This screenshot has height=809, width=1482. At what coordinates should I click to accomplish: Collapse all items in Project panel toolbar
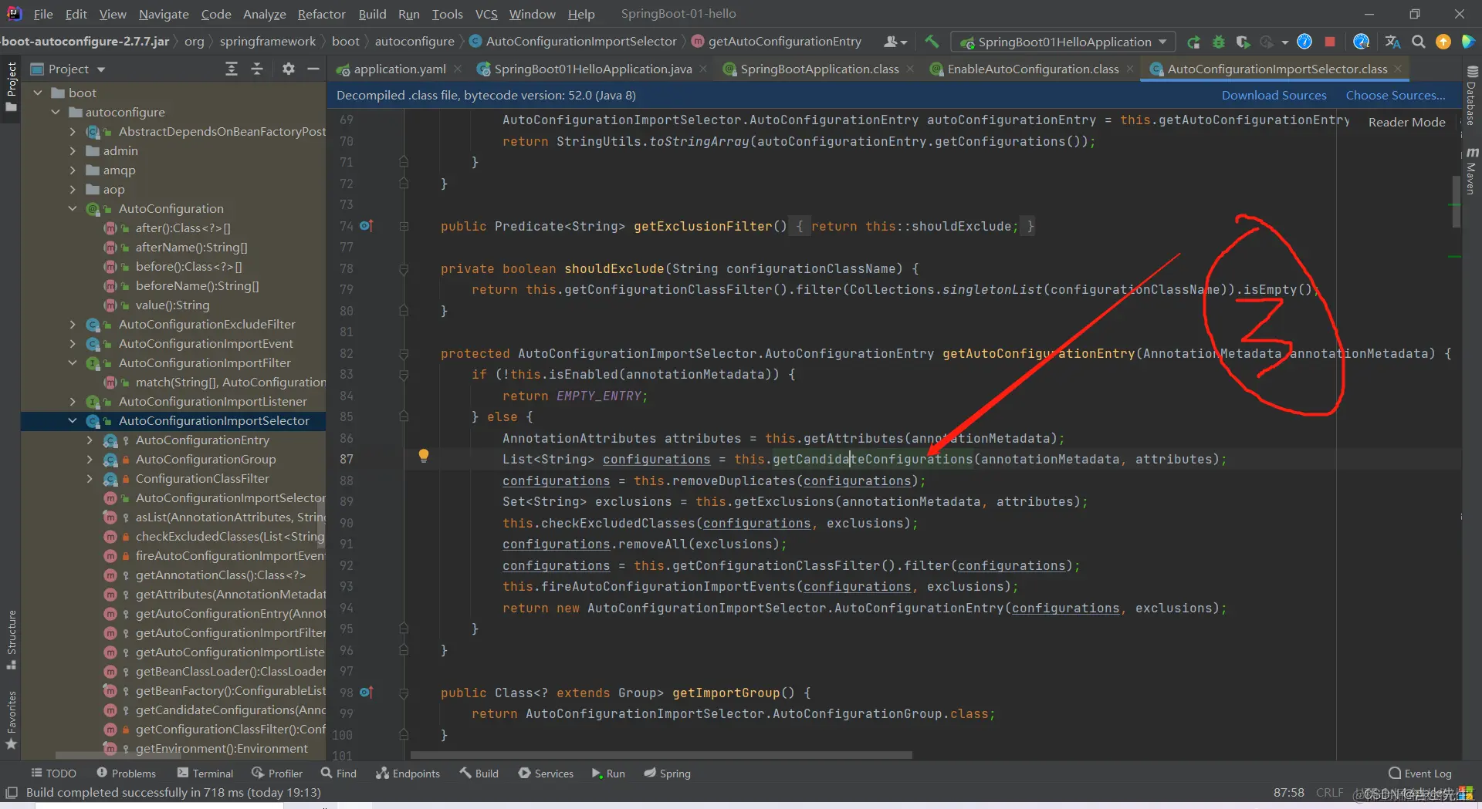click(x=258, y=69)
